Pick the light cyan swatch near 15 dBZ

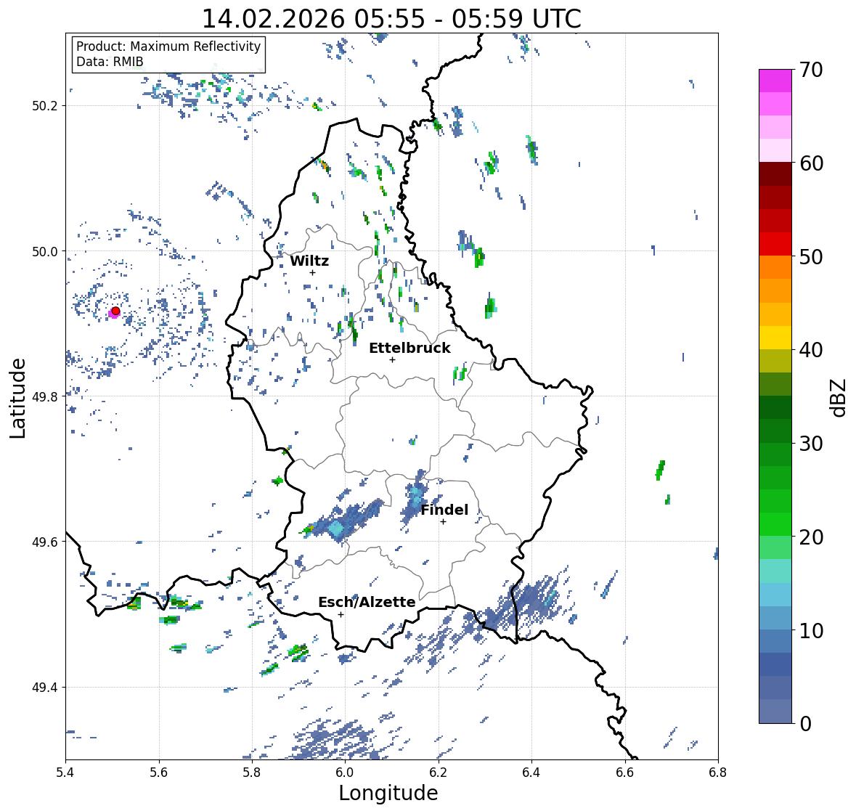[775, 571]
